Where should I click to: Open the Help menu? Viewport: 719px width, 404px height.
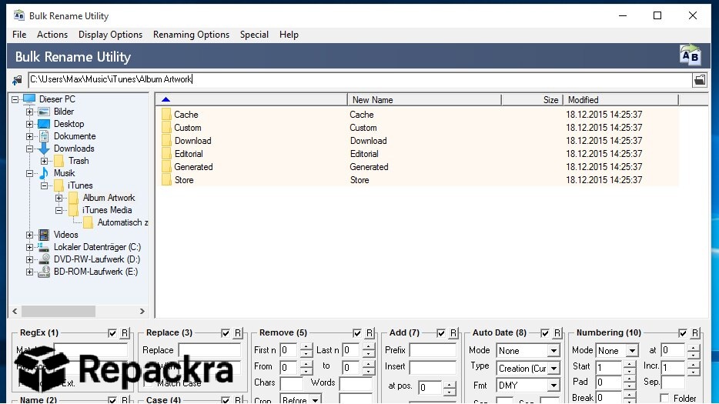click(289, 35)
